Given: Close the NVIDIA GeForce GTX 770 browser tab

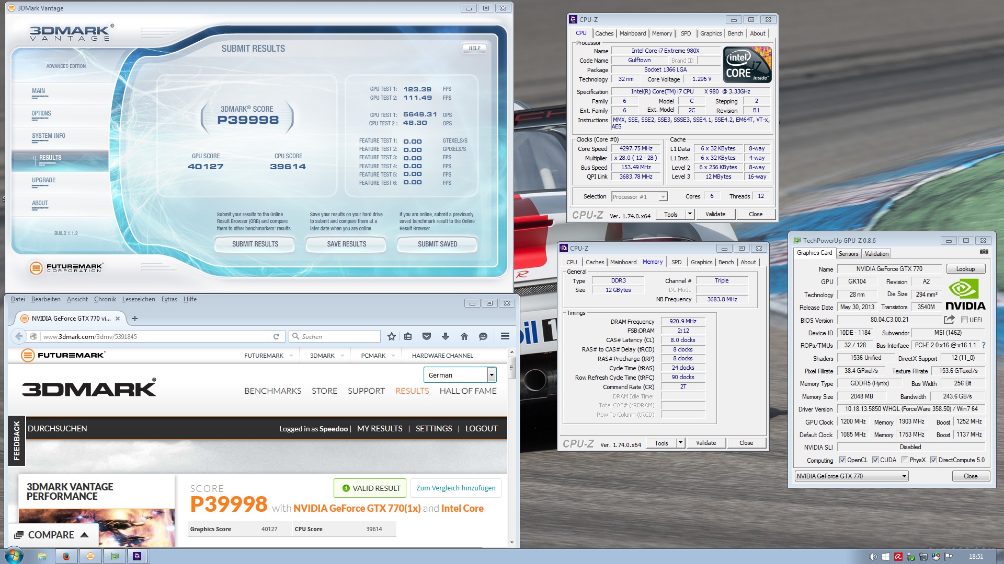Looking at the screenshot, I should click(118, 319).
